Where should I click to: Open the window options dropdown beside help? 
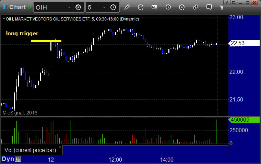[x=234, y=2]
